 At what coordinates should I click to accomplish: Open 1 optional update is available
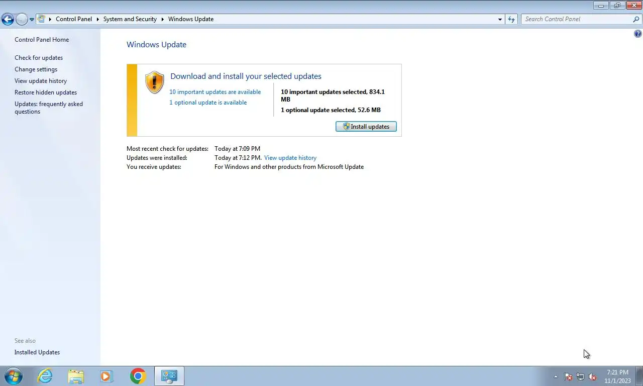[x=208, y=103]
